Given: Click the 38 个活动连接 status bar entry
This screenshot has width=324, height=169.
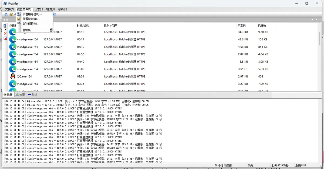Looking at the screenshot, I should [x=223, y=165].
